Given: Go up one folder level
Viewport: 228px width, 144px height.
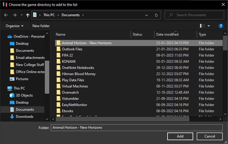Looking at the screenshot, I should [28, 15].
